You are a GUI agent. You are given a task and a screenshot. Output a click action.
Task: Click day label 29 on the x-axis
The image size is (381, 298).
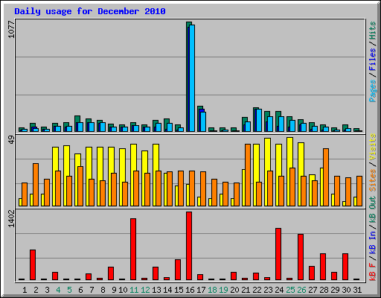(x=335, y=290)
